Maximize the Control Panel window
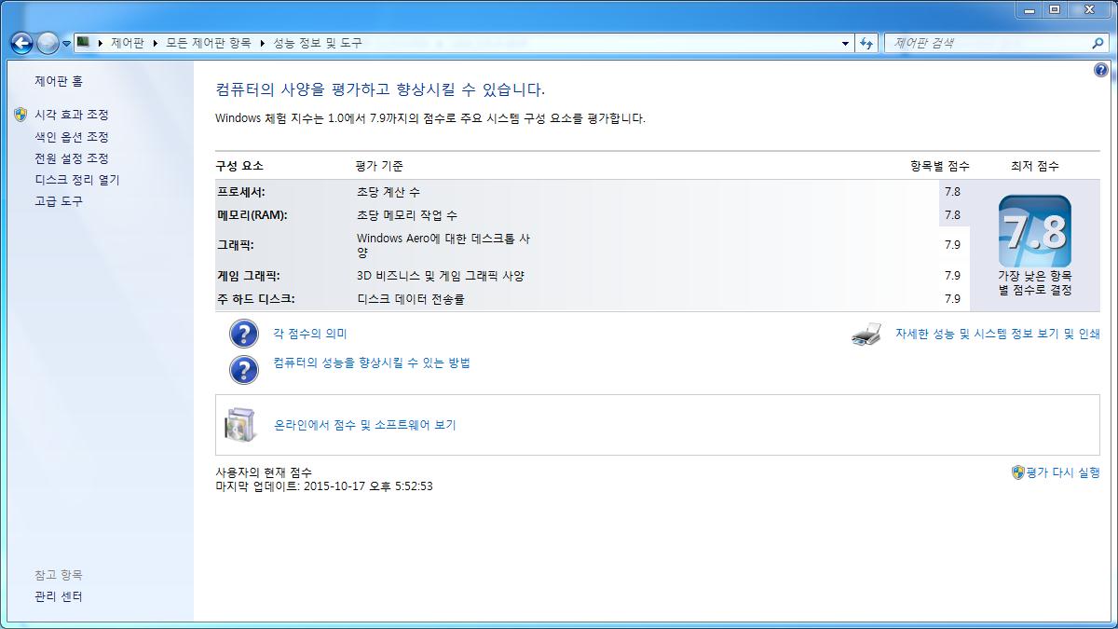 click(x=1055, y=9)
